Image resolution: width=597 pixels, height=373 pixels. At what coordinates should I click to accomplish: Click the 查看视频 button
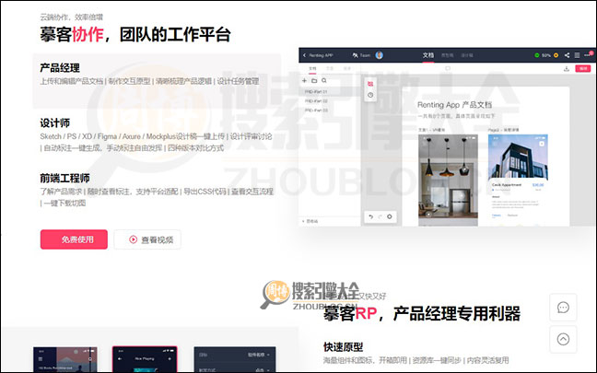pos(148,239)
